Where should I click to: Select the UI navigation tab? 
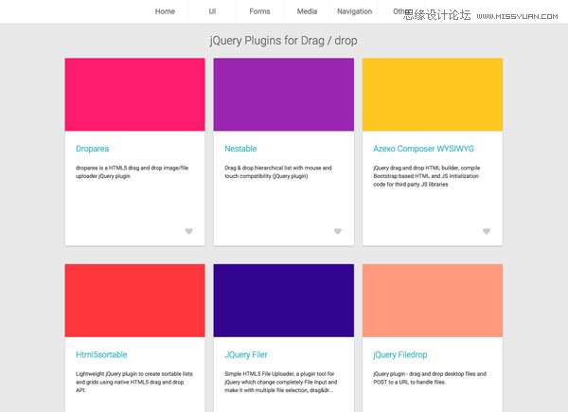click(212, 11)
